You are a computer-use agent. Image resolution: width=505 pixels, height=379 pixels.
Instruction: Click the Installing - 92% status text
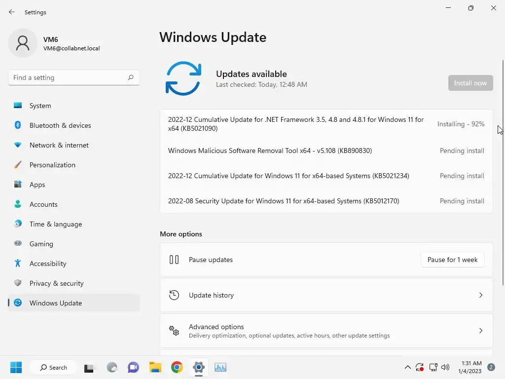coord(461,124)
